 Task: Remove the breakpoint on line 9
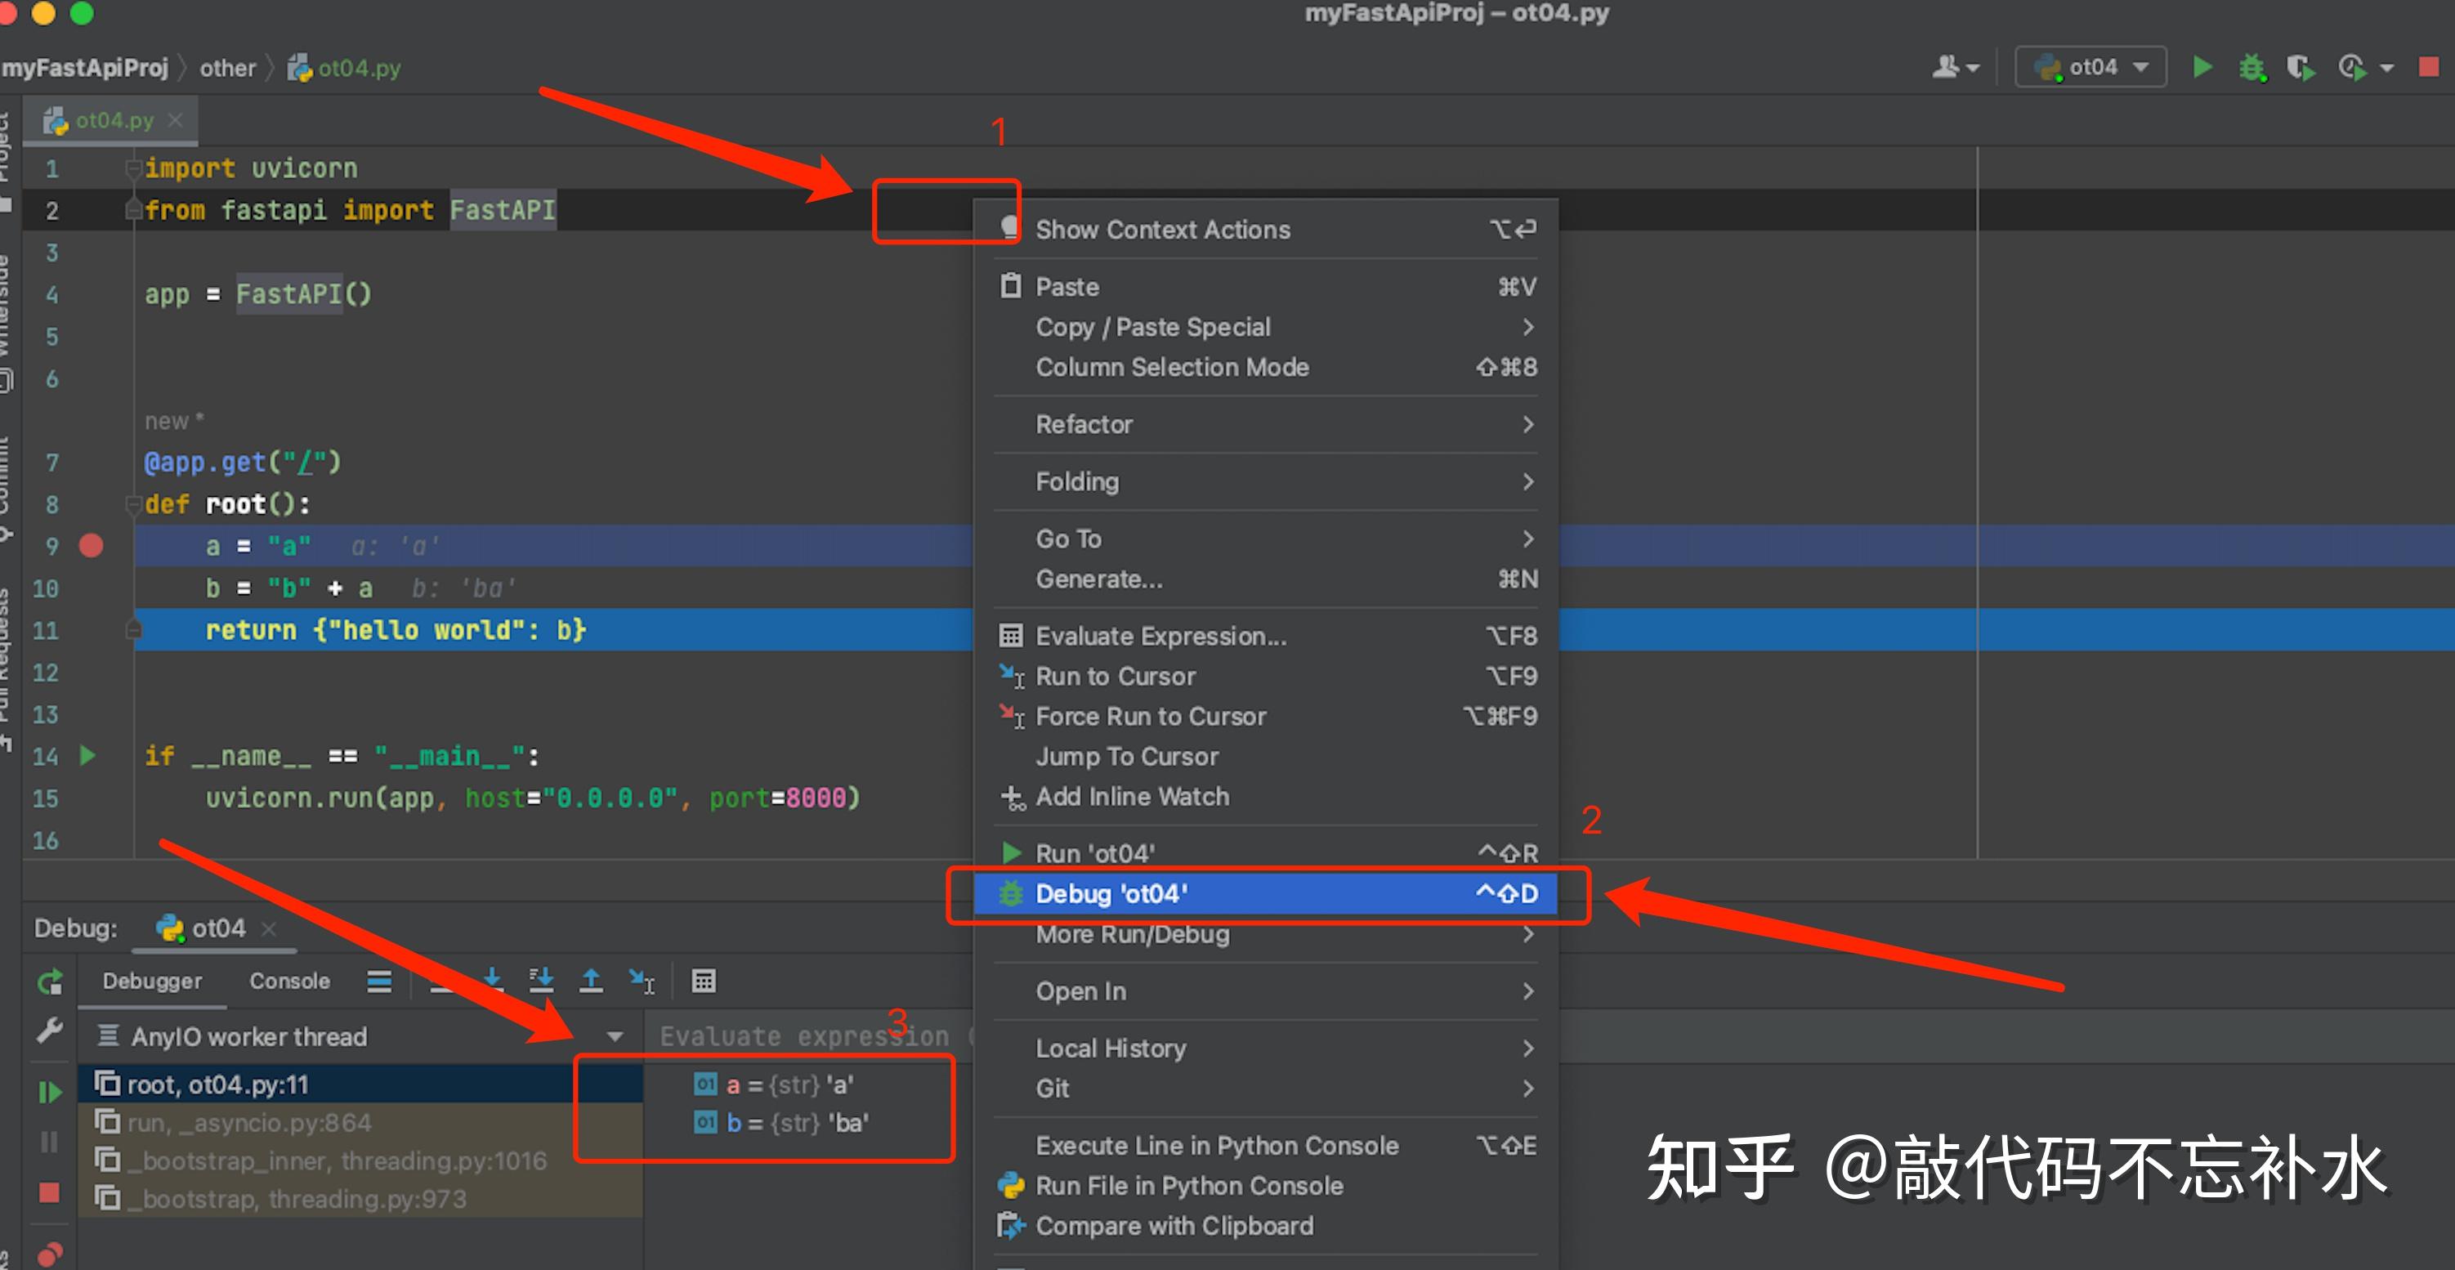point(91,546)
